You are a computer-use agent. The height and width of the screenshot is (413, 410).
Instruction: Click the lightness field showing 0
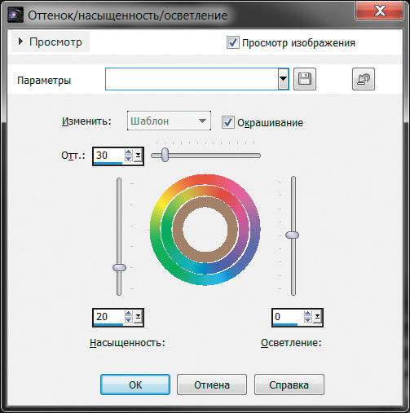click(x=288, y=317)
